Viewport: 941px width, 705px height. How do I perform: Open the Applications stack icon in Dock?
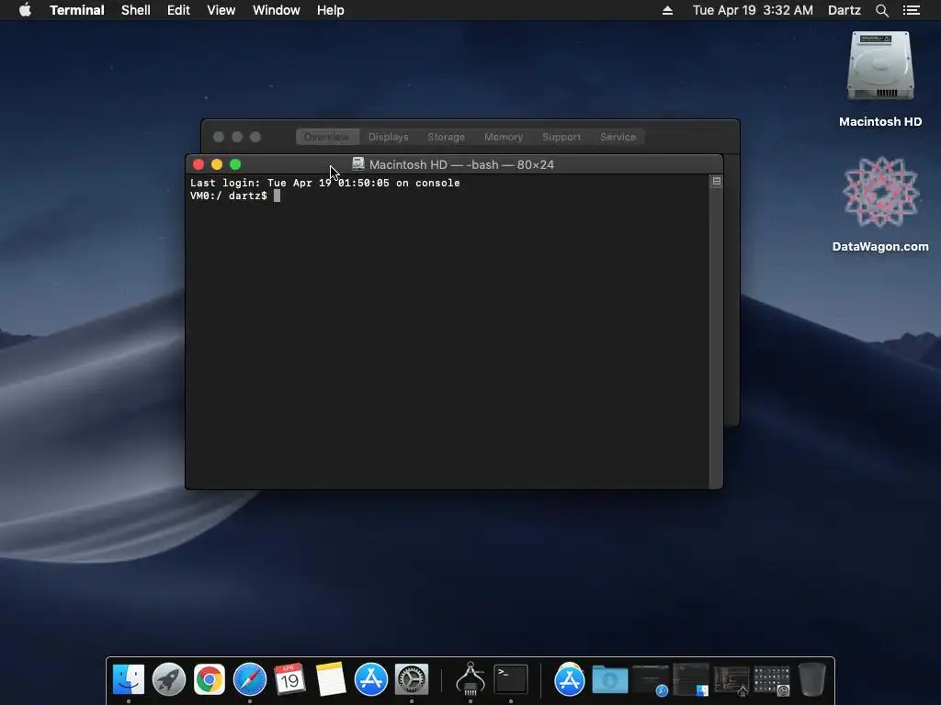[x=570, y=680]
